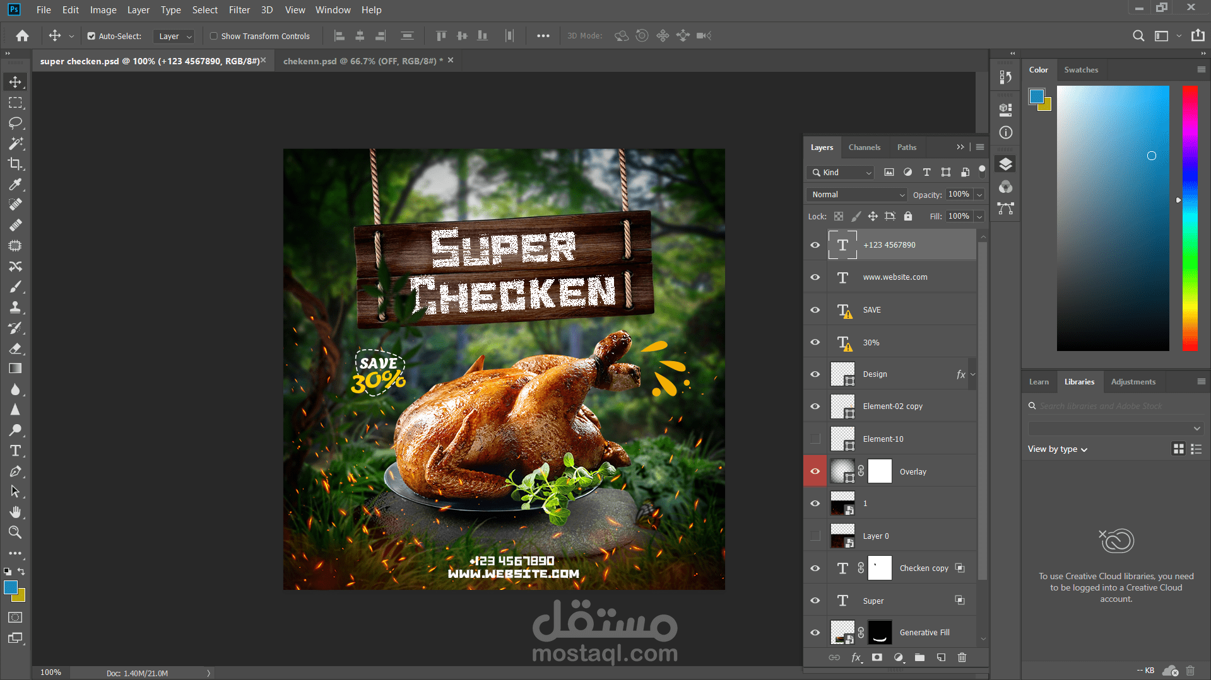Open the Filter menu
Image resolution: width=1211 pixels, height=680 pixels.
tap(239, 10)
